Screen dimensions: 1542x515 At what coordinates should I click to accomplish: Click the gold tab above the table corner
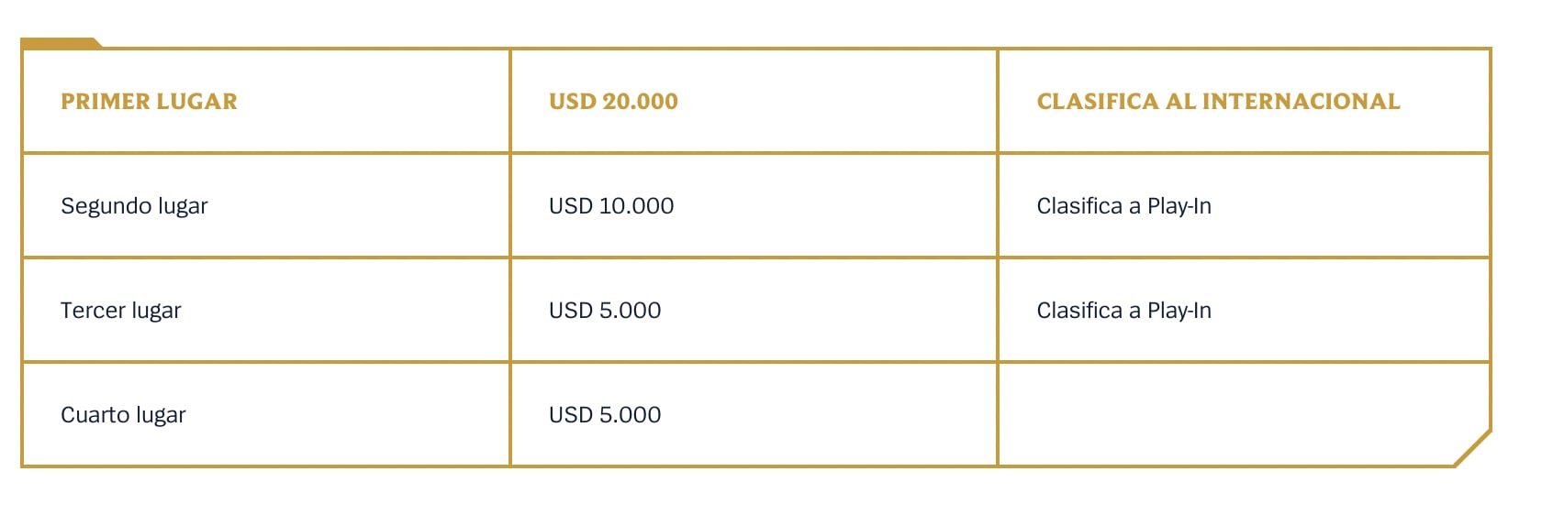(60, 43)
